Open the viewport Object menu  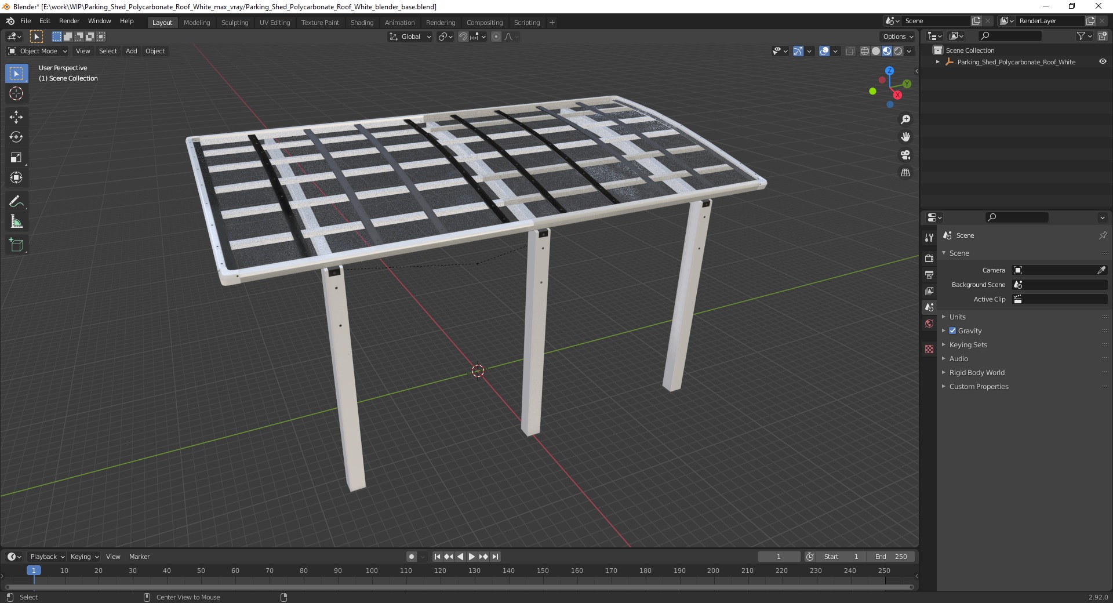pos(155,51)
